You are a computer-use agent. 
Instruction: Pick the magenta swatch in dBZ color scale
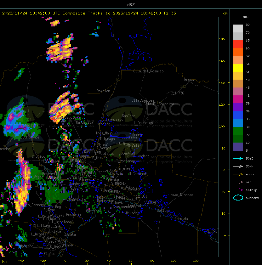tap(238, 99)
